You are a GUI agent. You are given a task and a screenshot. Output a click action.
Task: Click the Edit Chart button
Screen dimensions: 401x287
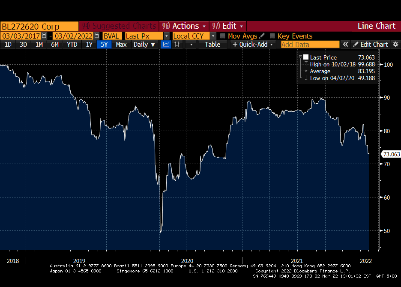click(x=371, y=45)
